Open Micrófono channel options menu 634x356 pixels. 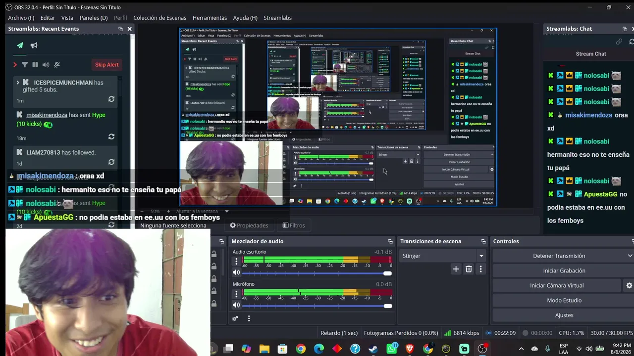click(236, 294)
